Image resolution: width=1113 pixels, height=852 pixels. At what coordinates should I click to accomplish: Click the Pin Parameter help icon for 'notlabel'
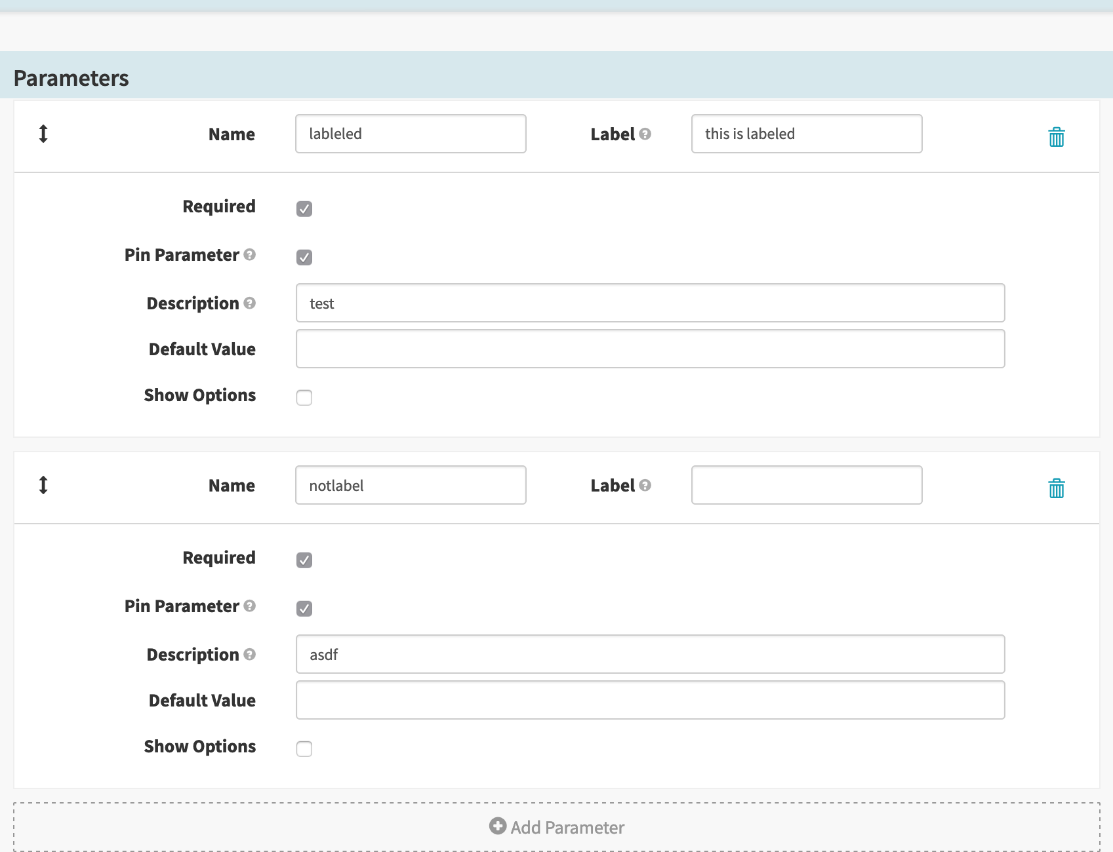click(x=249, y=606)
